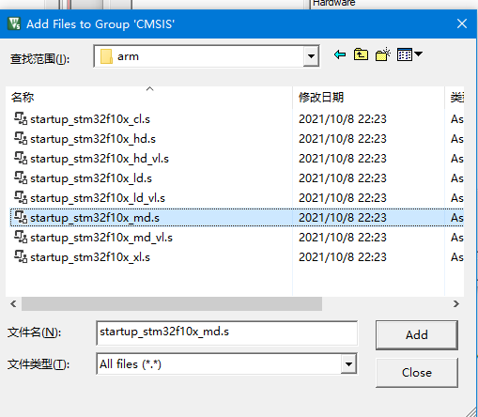The image size is (478, 417).
Task: Click horizontal scrollbar right arrow
Action: pos(456,303)
